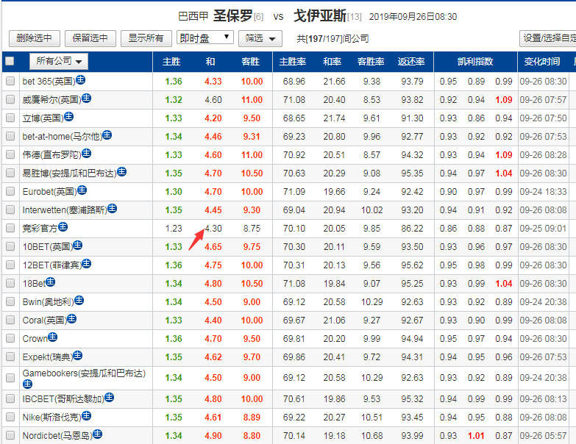
Task: Check the box for Gamebookers row
Action: click(x=10, y=378)
